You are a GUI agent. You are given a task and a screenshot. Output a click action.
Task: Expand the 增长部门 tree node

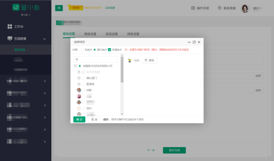pyautogui.click(x=79, y=78)
